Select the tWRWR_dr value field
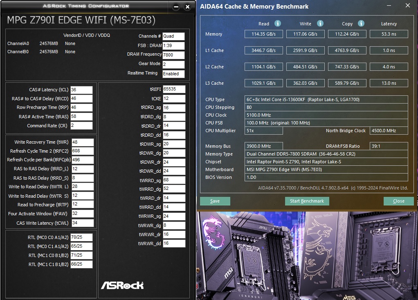Viewport: 418px width, 300px height. click(x=174, y=235)
